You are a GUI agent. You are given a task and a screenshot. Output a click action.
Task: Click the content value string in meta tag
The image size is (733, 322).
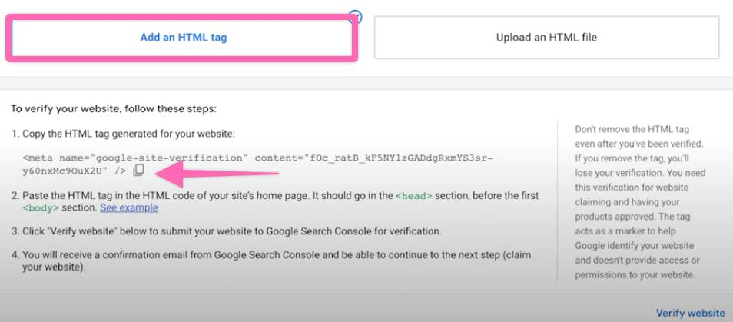pos(384,158)
